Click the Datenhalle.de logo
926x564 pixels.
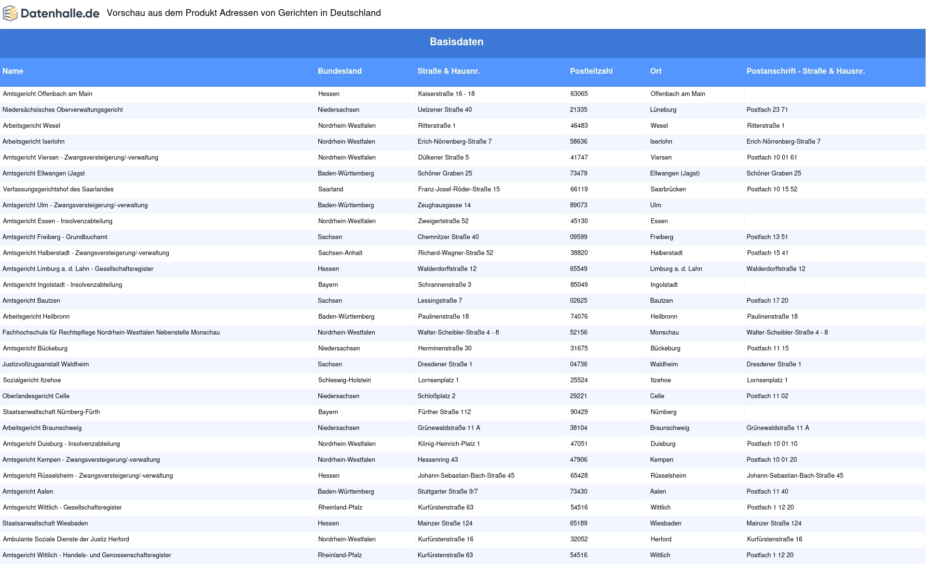51,13
